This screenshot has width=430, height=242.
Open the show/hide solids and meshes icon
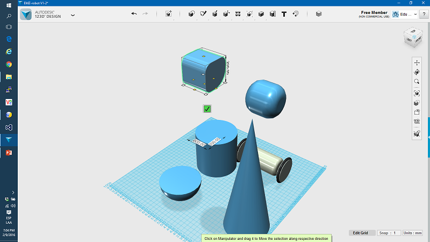[417, 122]
